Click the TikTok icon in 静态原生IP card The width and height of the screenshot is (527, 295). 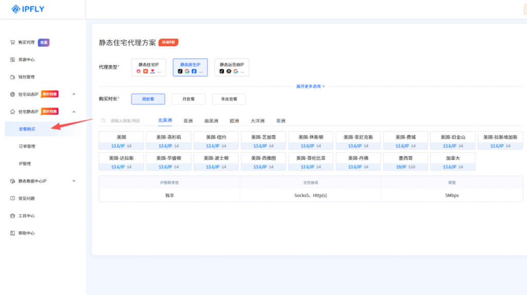[180, 71]
